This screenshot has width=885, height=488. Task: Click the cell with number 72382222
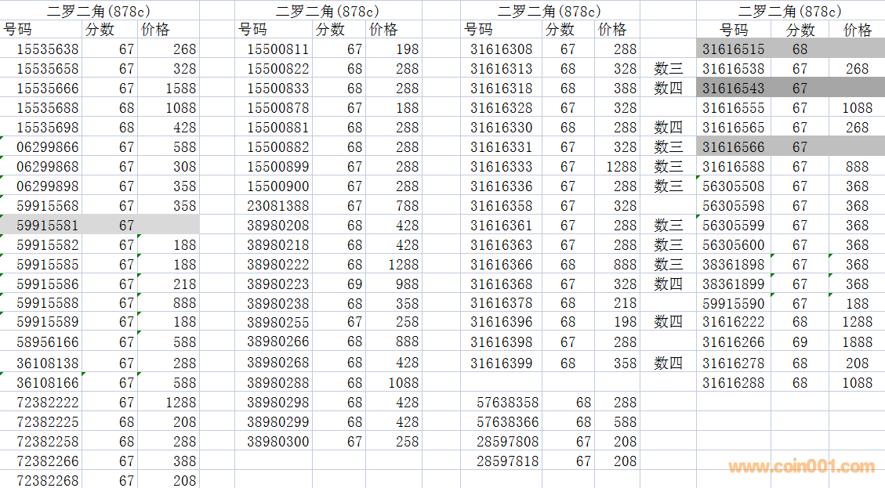(47, 402)
